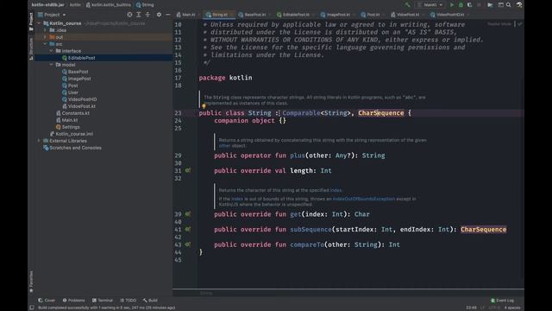The image size is (552, 311).
Task: Click override gutter icon on line 43
Action: click(188, 244)
